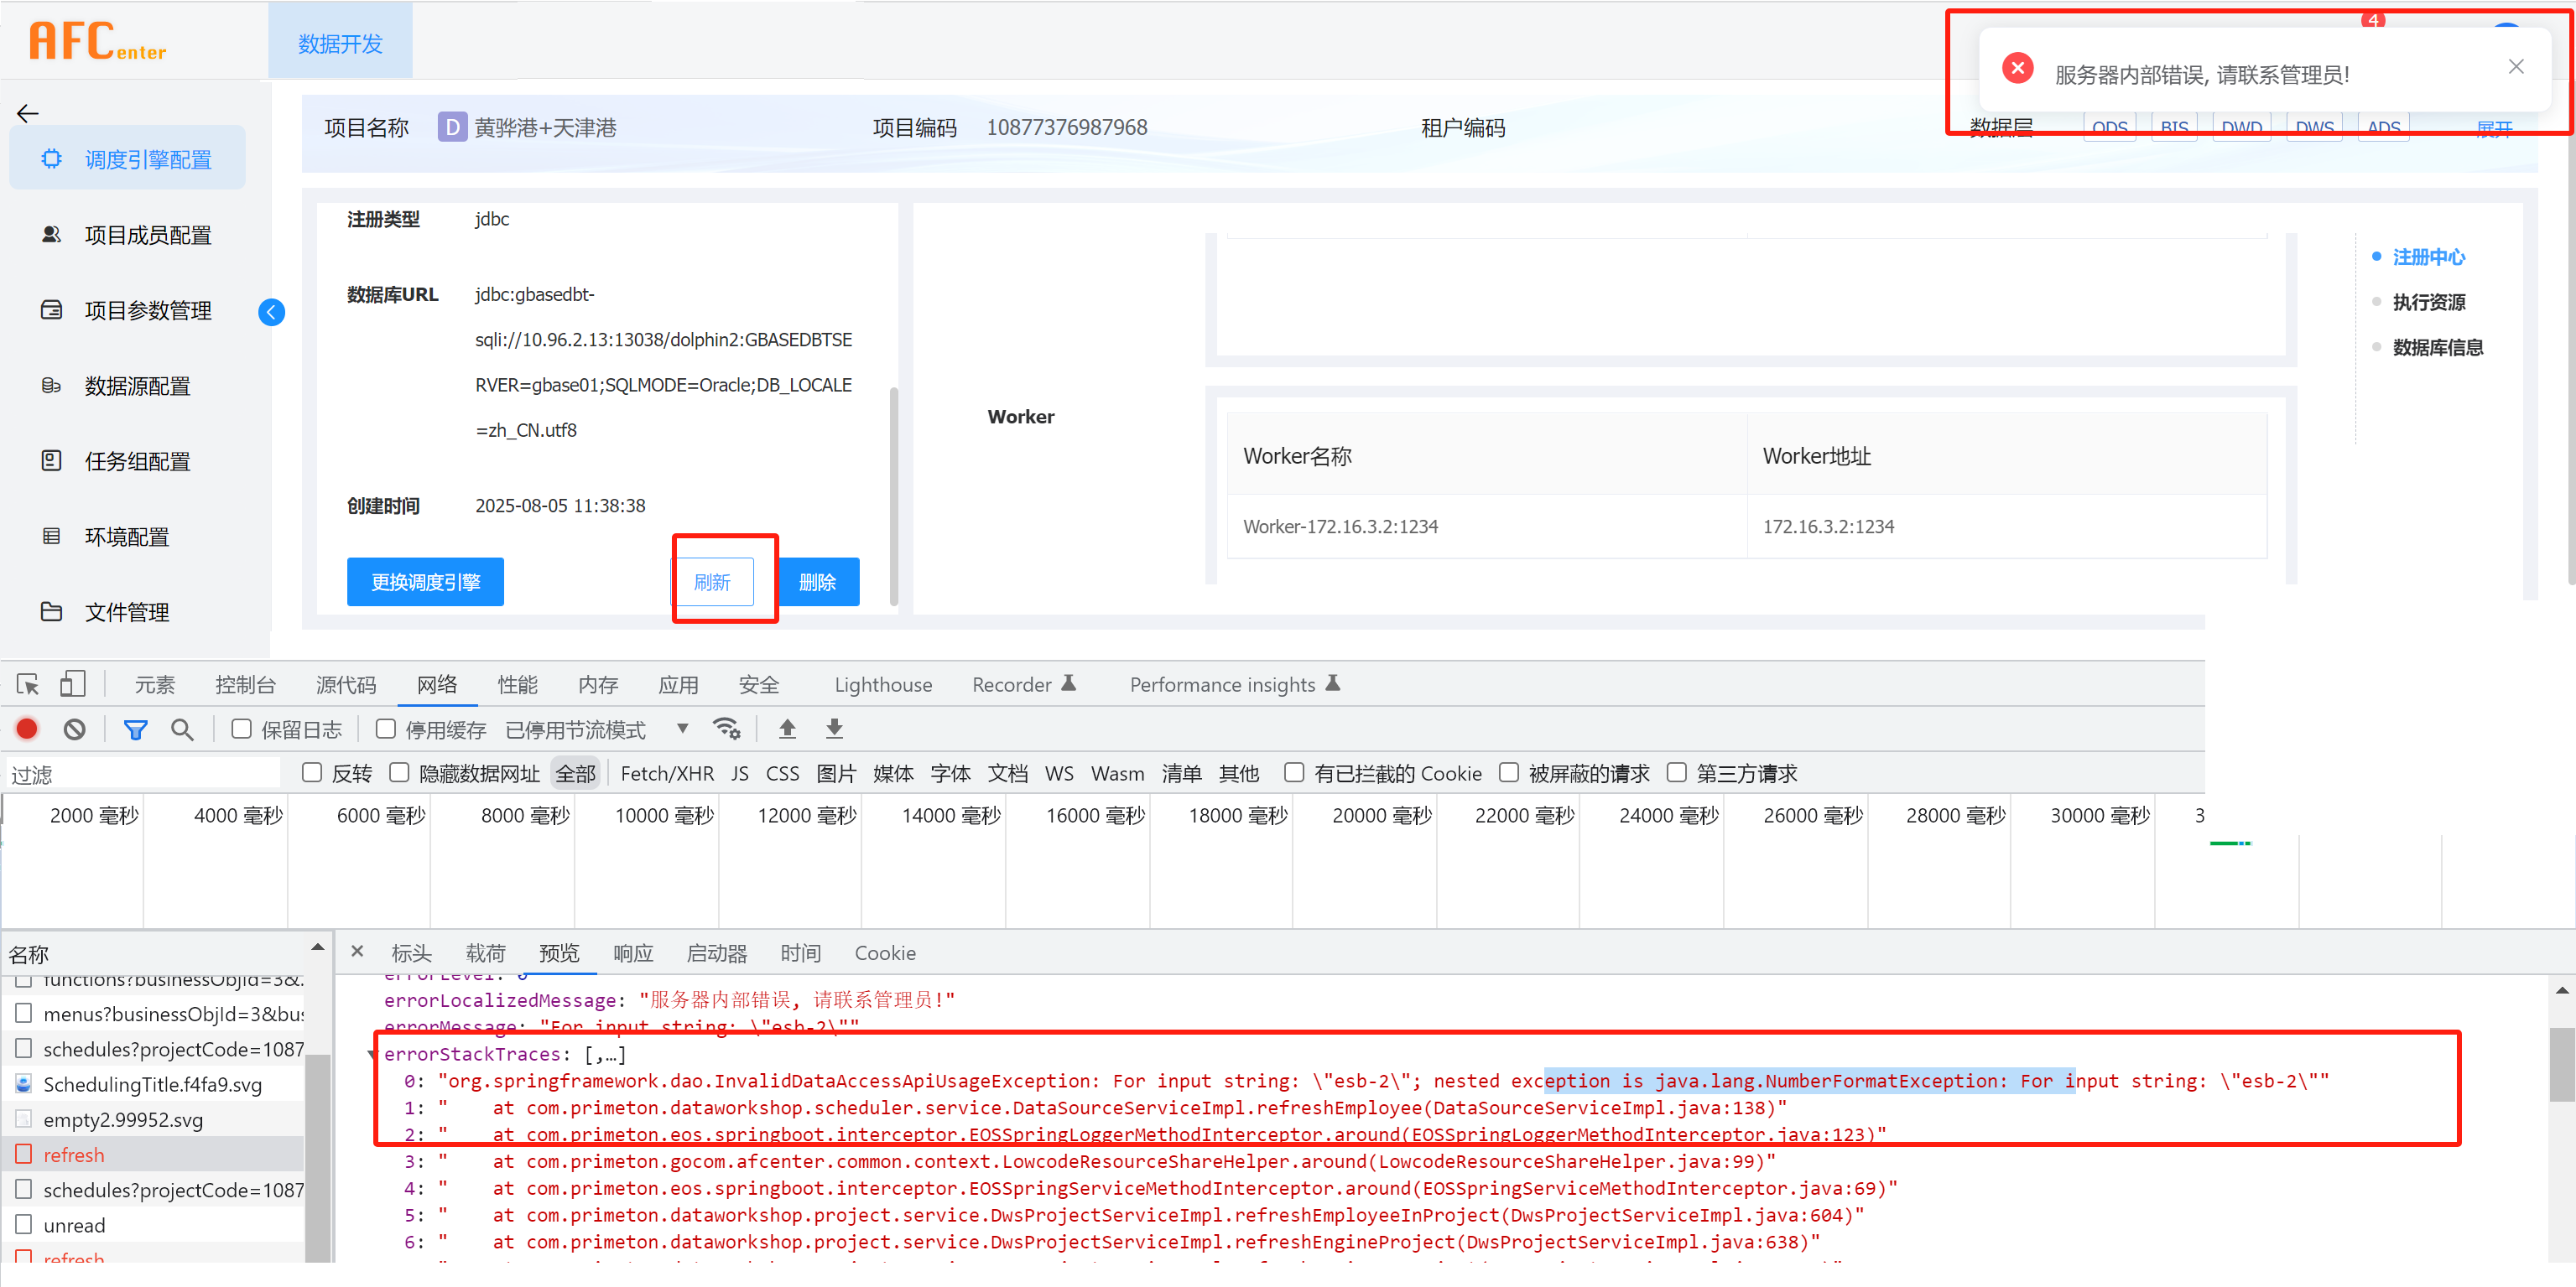The height and width of the screenshot is (1287, 2576).
Task: Toggle device toolbar icon in DevTools
Action: [72, 684]
